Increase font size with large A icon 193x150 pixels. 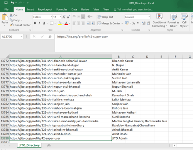tap(64, 17)
